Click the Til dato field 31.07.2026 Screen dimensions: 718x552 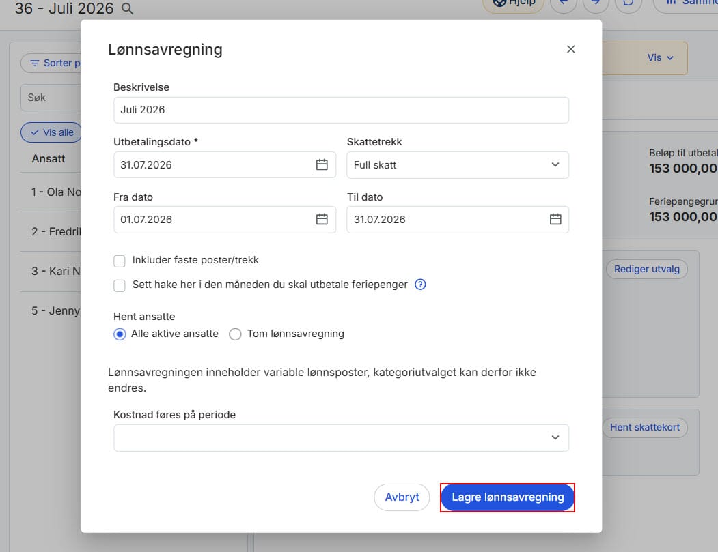click(x=458, y=220)
